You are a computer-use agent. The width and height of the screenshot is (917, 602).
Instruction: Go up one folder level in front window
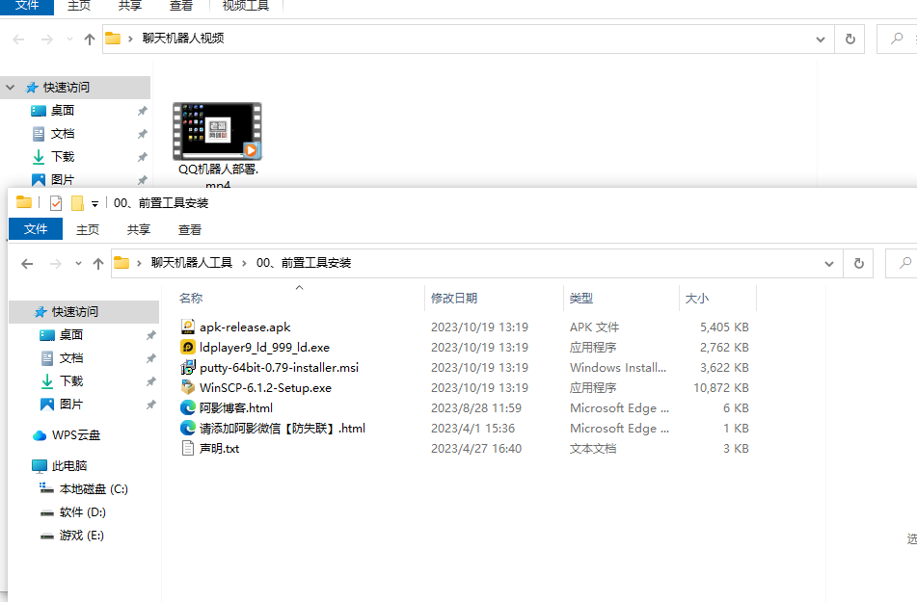98,264
